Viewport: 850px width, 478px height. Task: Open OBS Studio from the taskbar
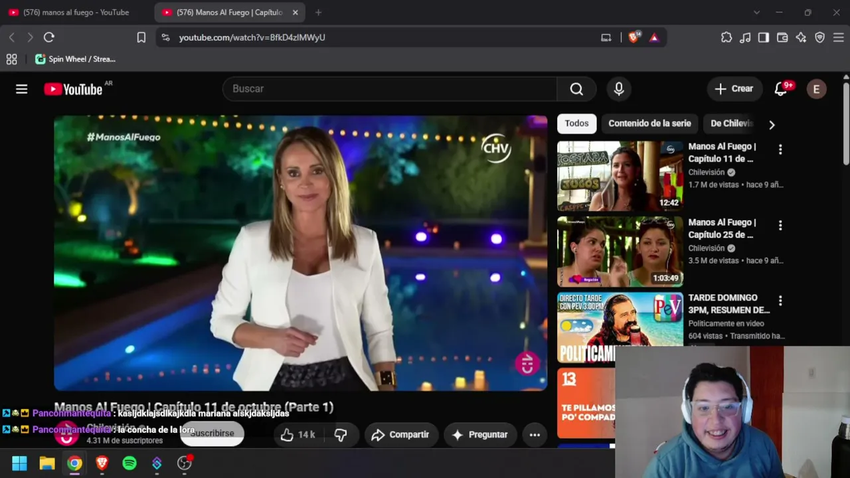pos(185,463)
